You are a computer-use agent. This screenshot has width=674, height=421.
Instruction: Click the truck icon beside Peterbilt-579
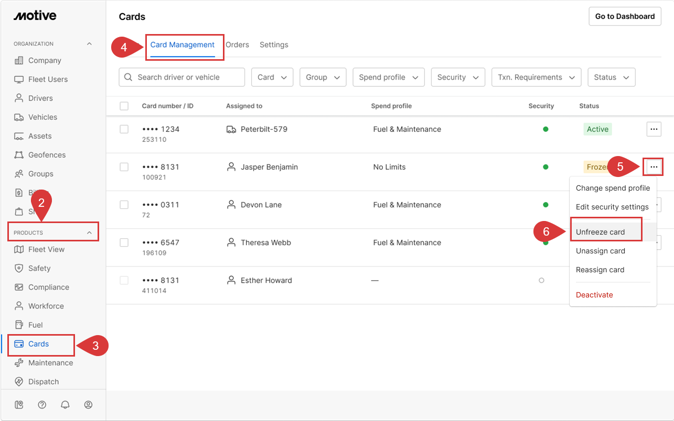[x=231, y=129]
